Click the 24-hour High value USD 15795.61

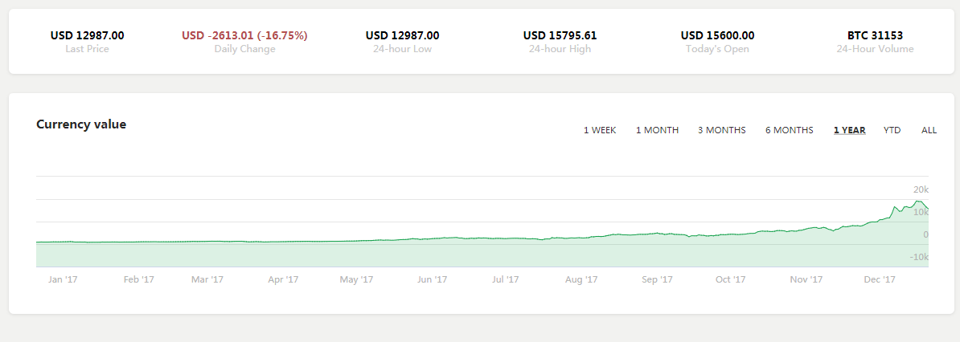point(560,35)
